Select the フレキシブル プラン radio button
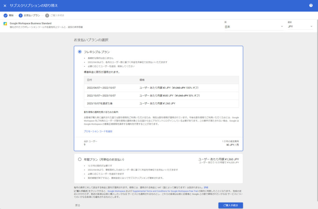 pyautogui.click(x=80, y=52)
